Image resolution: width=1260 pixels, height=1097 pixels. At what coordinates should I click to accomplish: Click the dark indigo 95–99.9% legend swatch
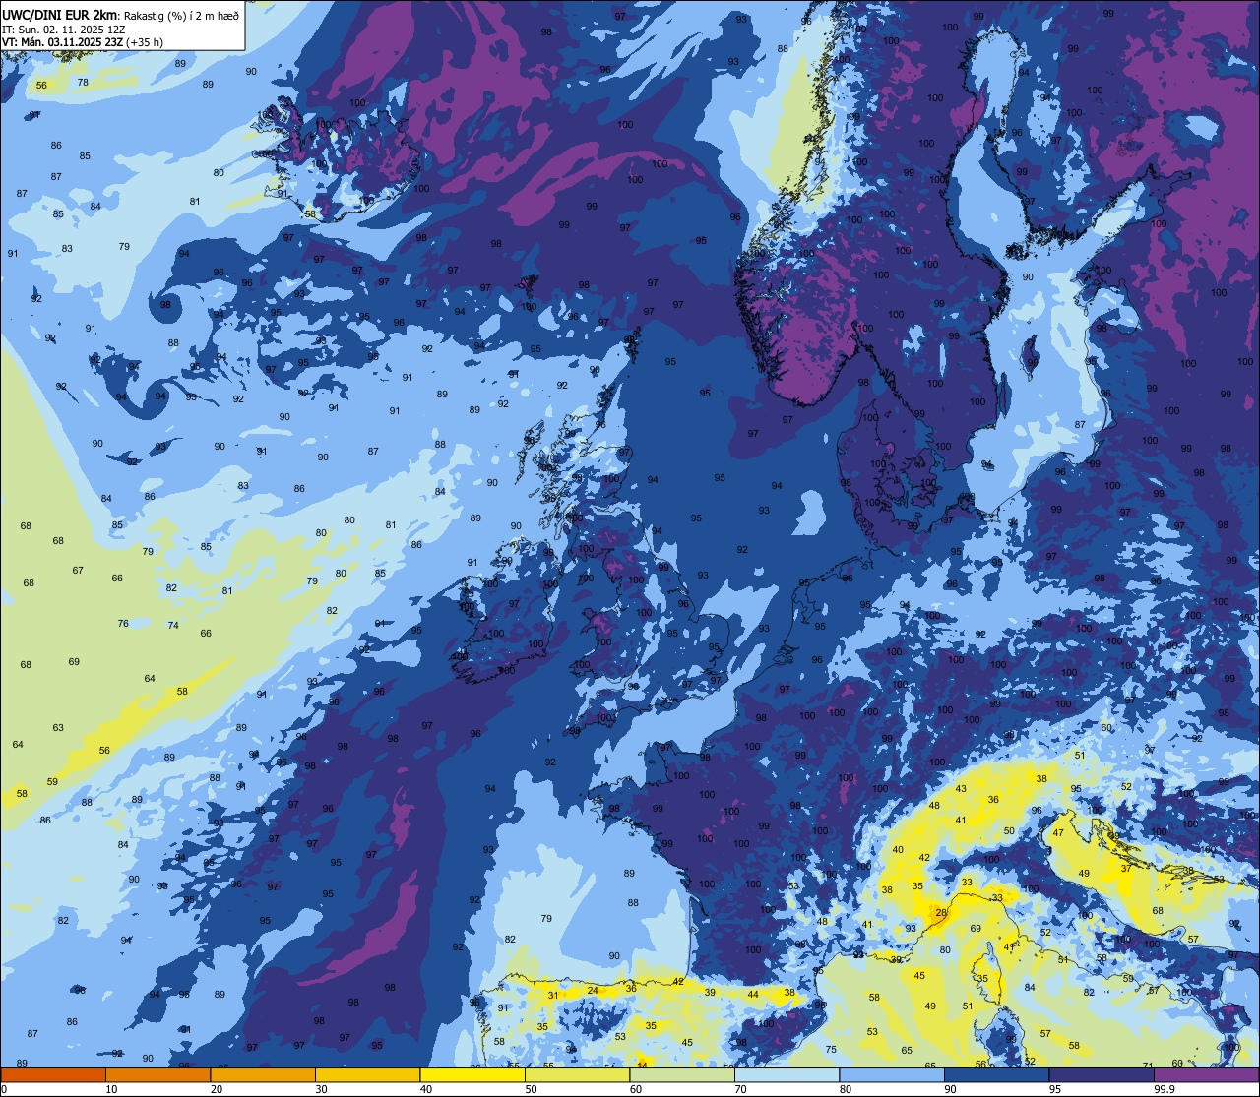(x=1102, y=1075)
